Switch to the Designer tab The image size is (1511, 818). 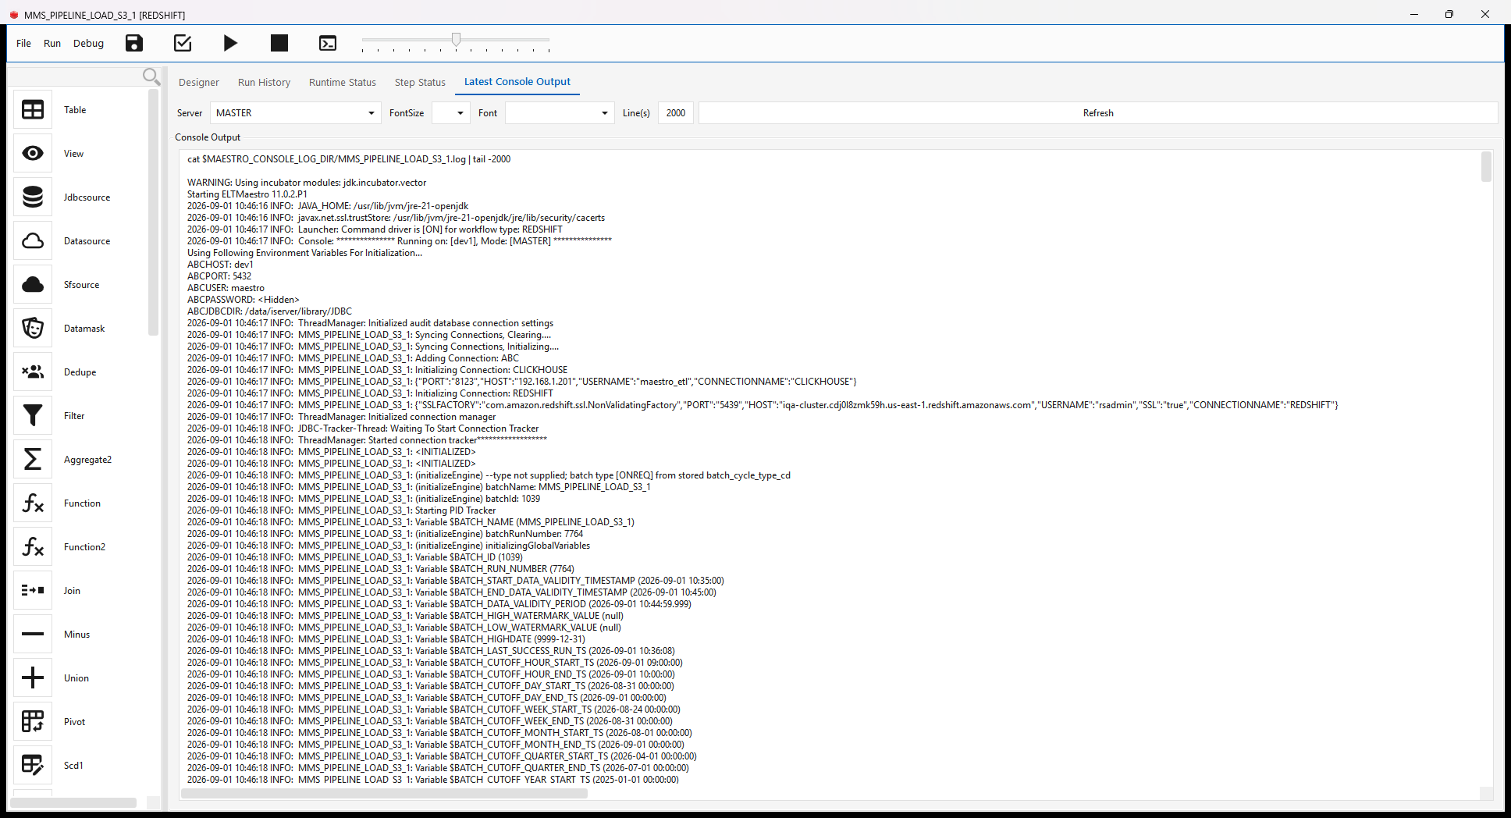[199, 83]
